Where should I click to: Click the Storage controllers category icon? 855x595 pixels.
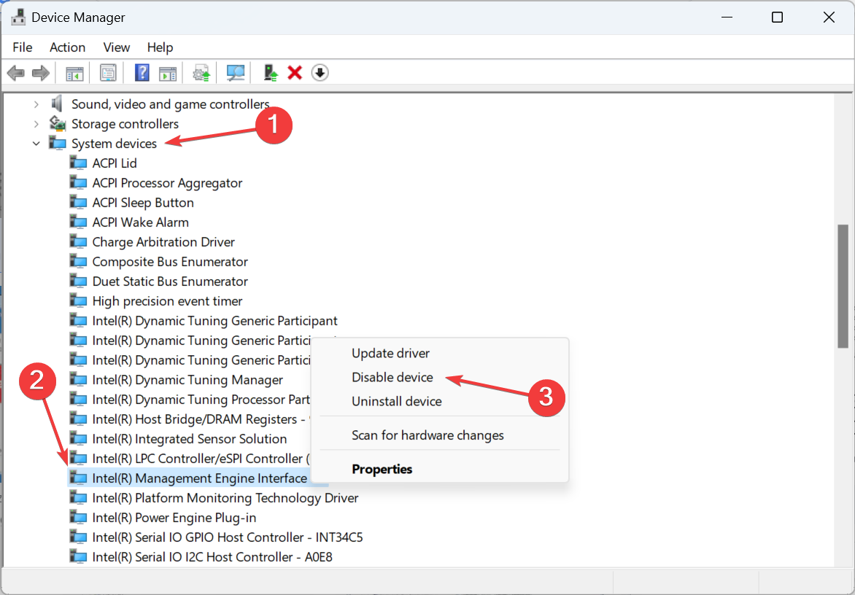[x=57, y=123]
